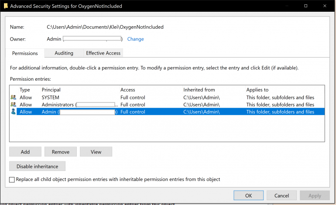Screen dimensions: 336x205
Task: Click Disable inheritance button
Action: [x=37, y=166]
